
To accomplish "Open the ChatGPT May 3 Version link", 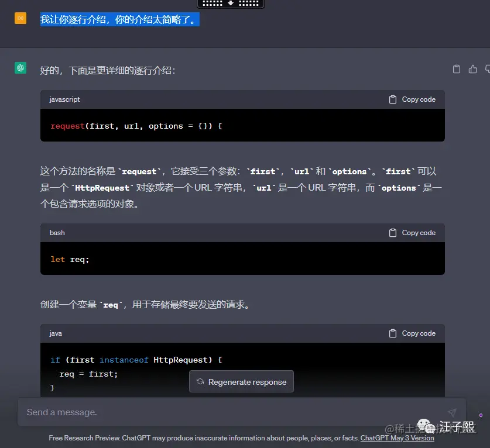I will [397, 438].
